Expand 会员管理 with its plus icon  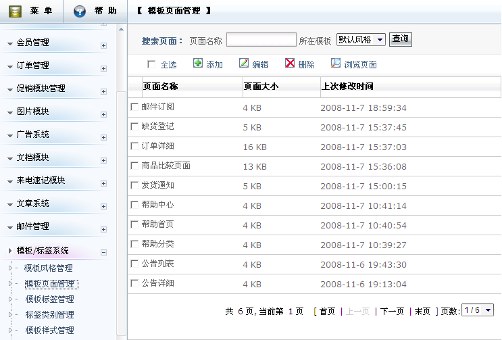coord(103,46)
